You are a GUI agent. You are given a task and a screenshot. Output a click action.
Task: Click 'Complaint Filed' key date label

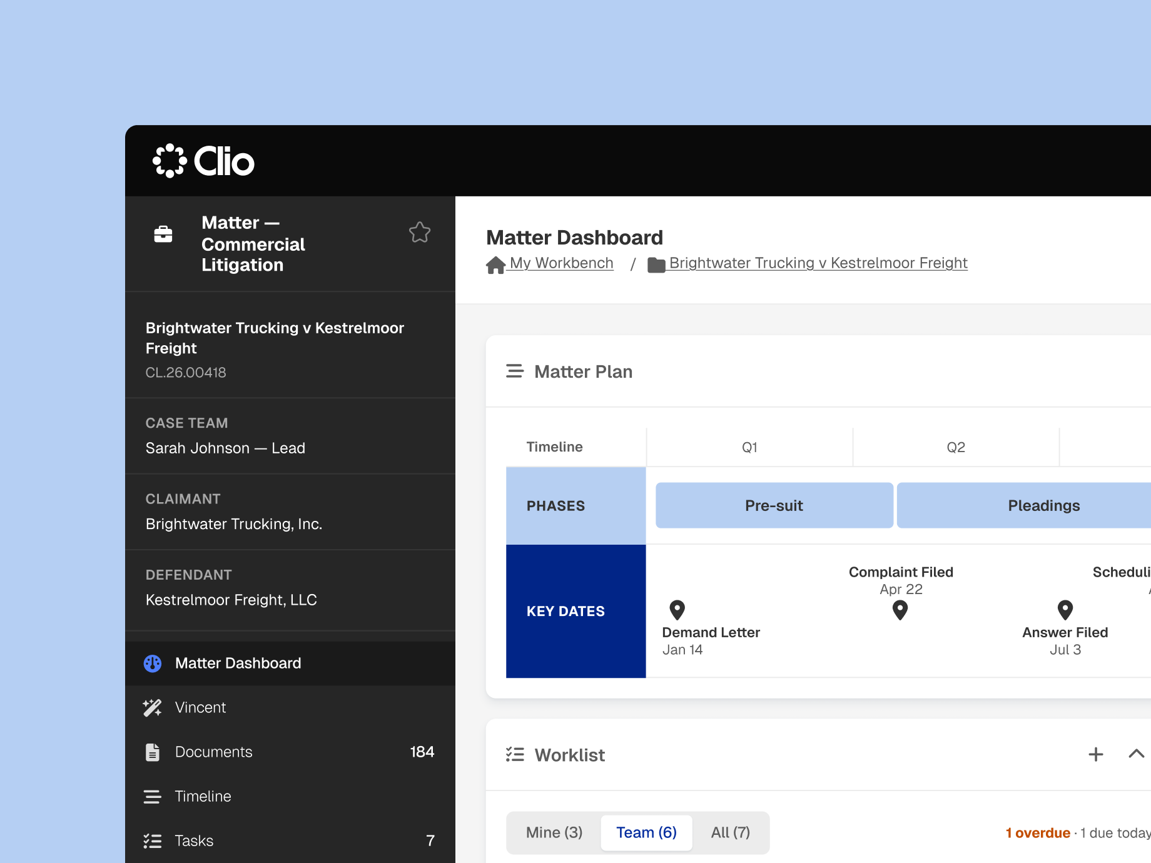pos(901,572)
